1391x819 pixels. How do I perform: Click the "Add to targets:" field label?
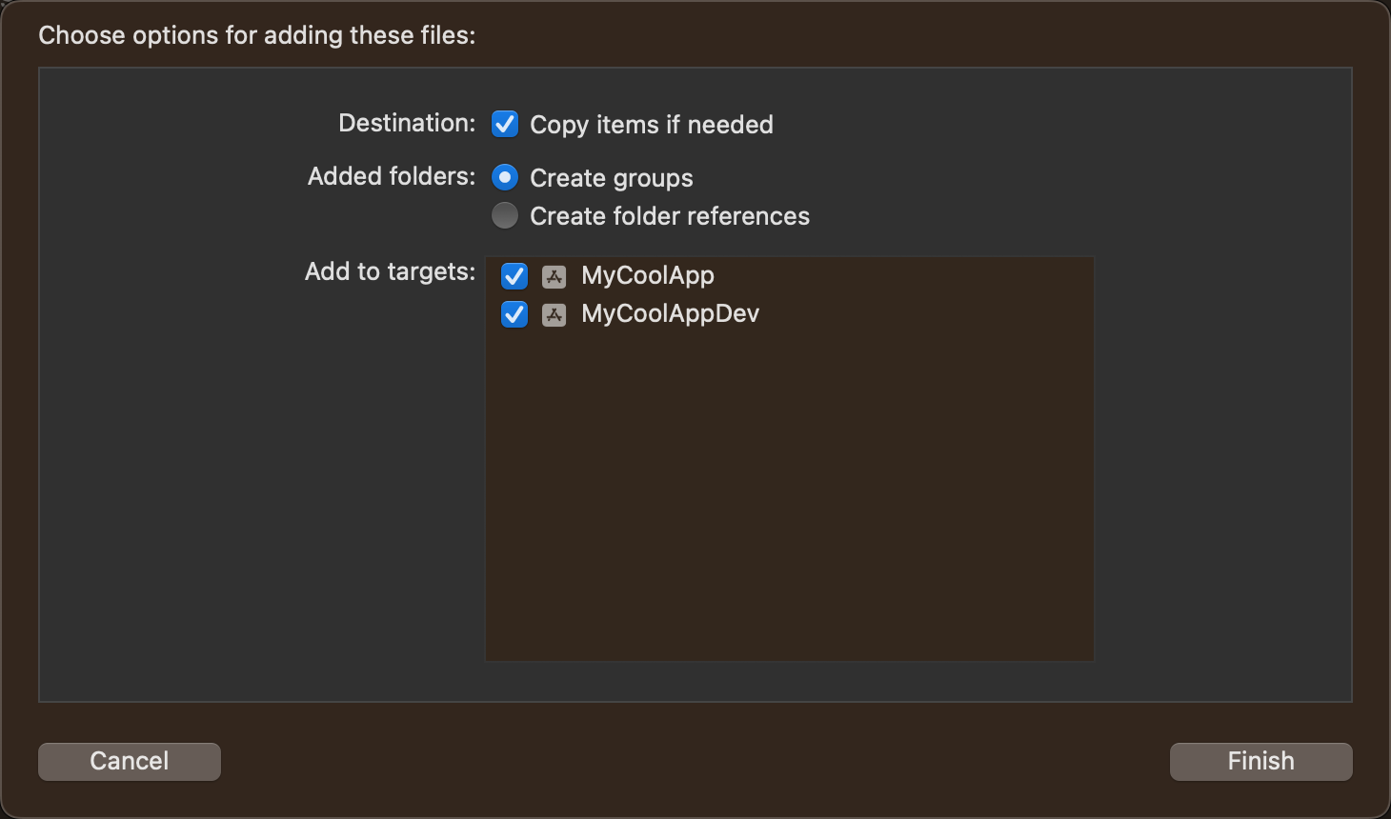[390, 272]
